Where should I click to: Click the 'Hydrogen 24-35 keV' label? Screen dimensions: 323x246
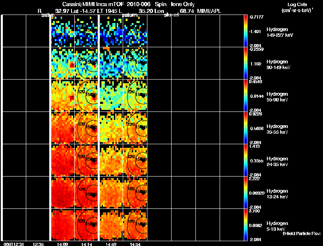(x=277, y=162)
